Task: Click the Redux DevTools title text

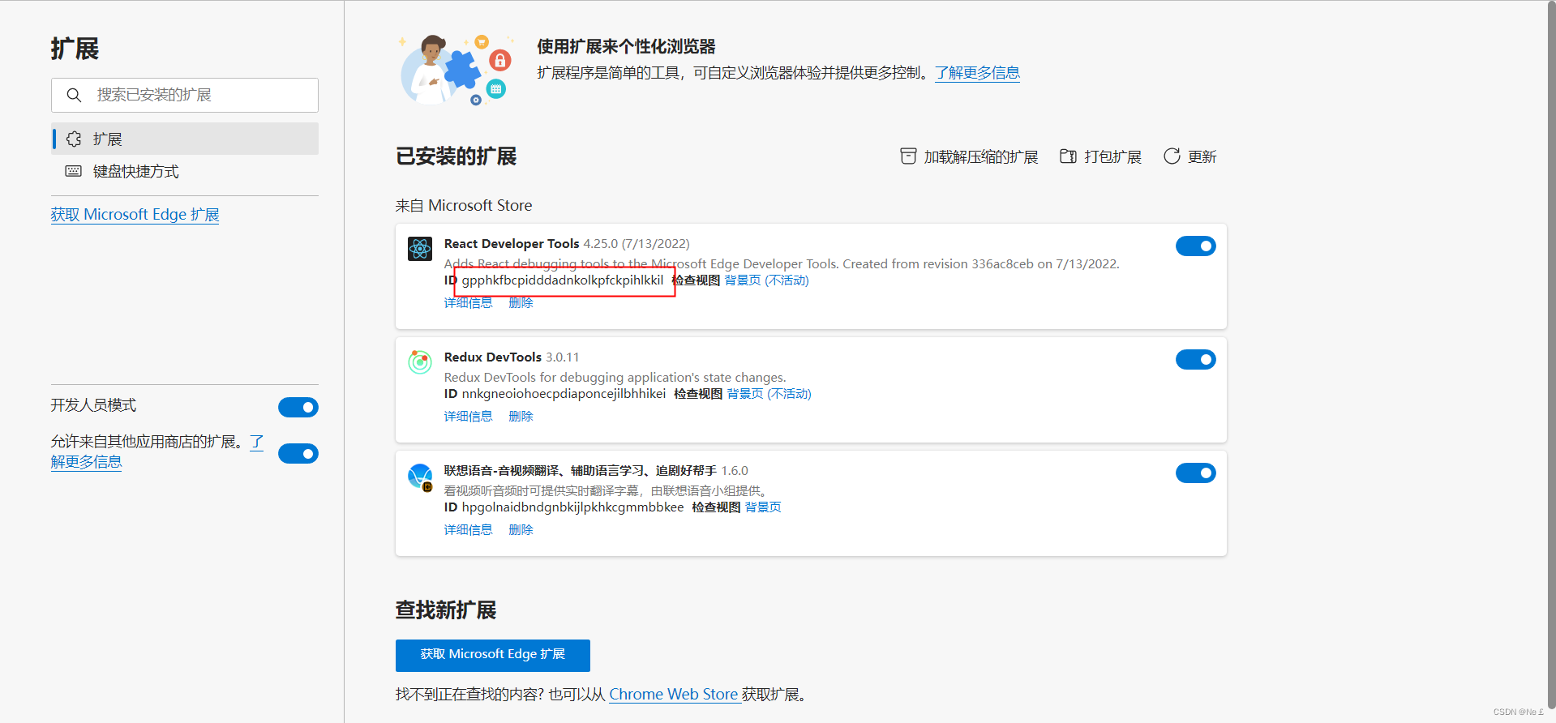Action: [x=492, y=357]
